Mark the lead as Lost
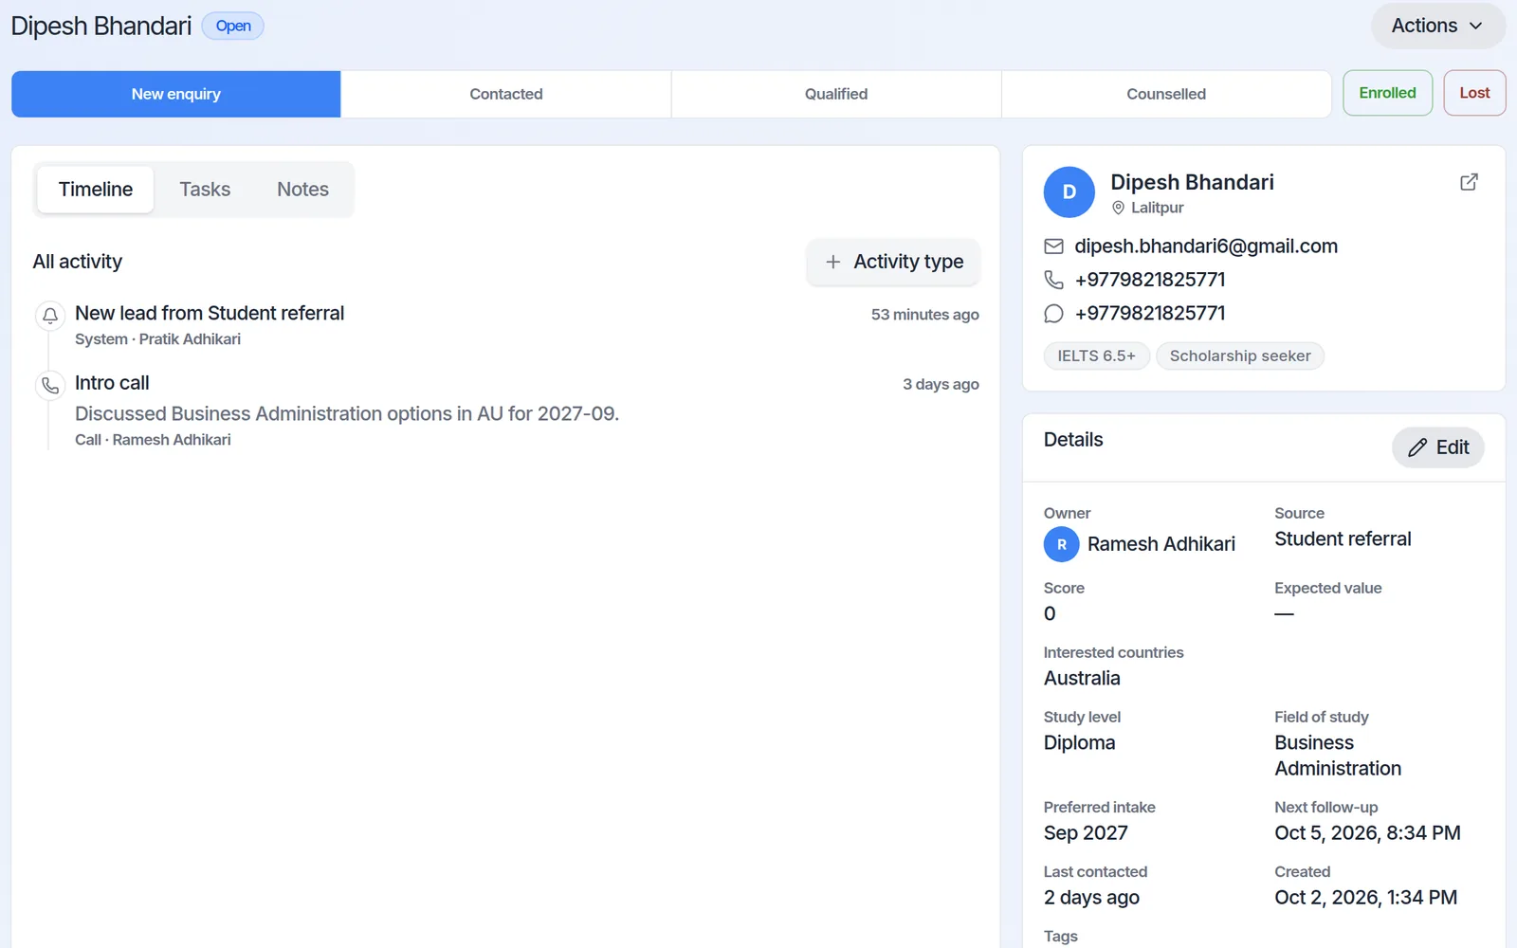The height and width of the screenshot is (948, 1517). point(1474,93)
